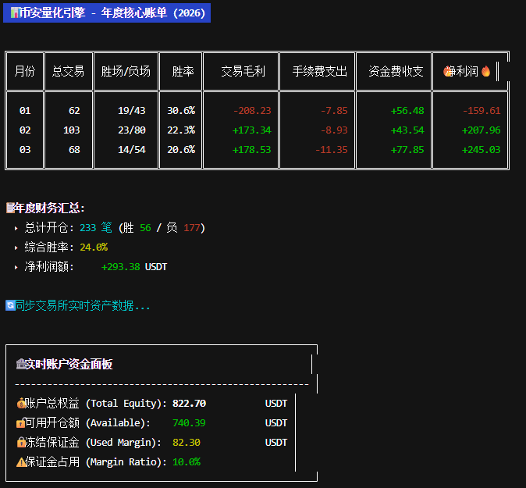The image size is (526, 488).
Task: Click the losses count 177
Action: [x=192, y=228]
